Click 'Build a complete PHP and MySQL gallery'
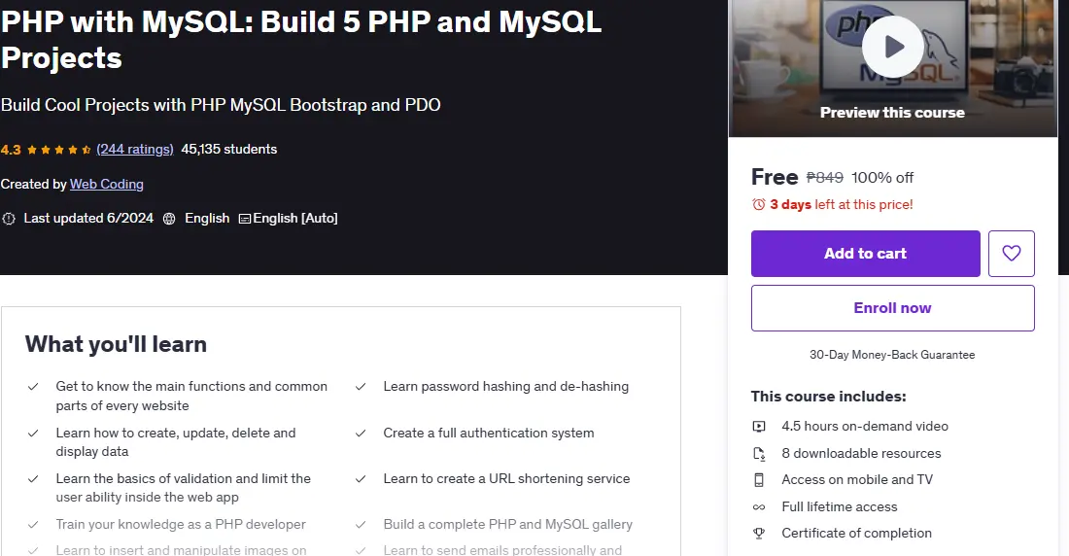Viewport: 1069px width, 556px height. pos(508,525)
